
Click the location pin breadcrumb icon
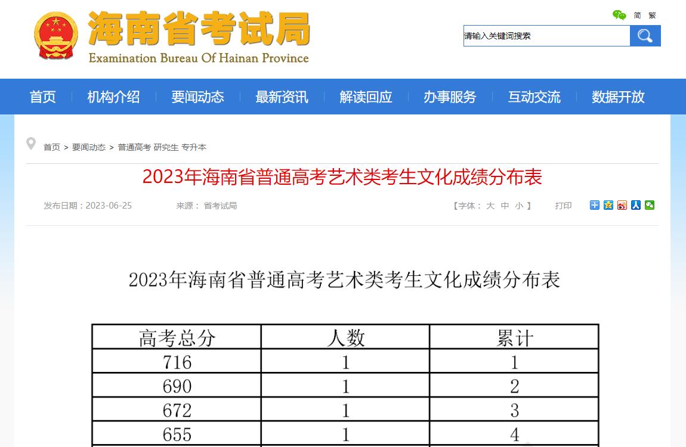pos(31,143)
